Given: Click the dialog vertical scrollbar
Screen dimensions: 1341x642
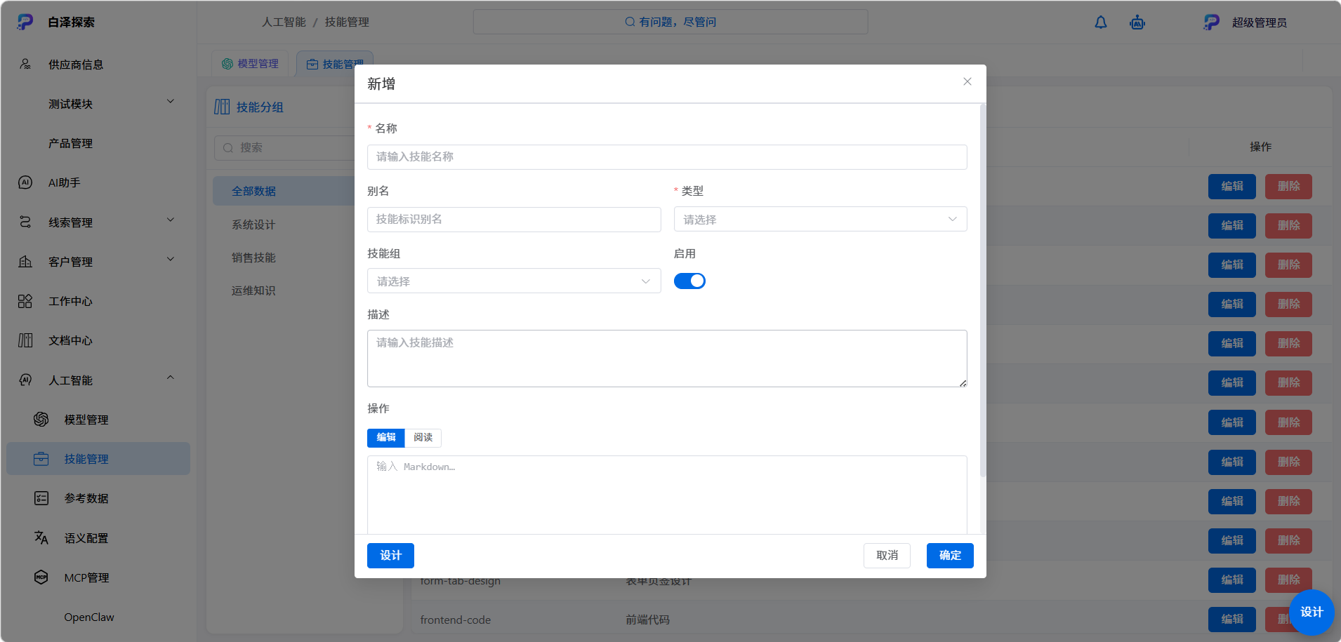Looking at the screenshot, I should click(983, 291).
